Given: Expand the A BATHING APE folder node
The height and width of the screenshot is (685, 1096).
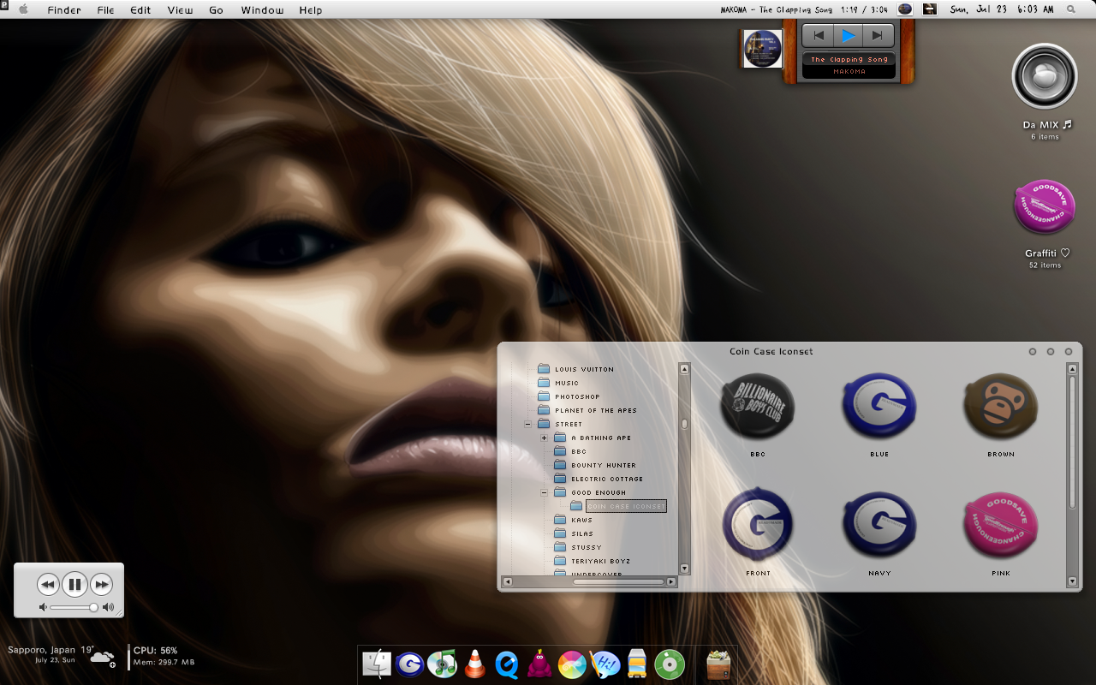Looking at the screenshot, I should [544, 438].
